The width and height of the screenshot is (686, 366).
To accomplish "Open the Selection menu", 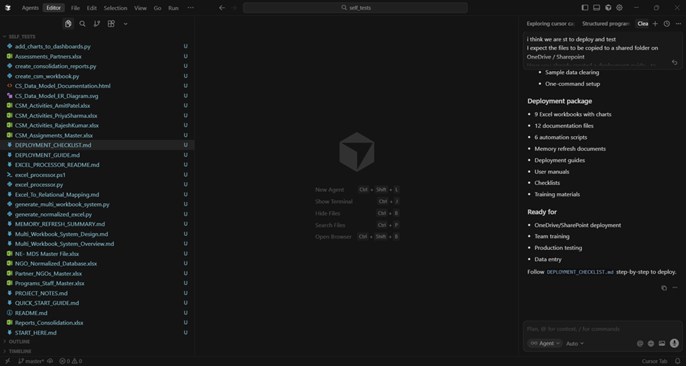I will 115,8.
